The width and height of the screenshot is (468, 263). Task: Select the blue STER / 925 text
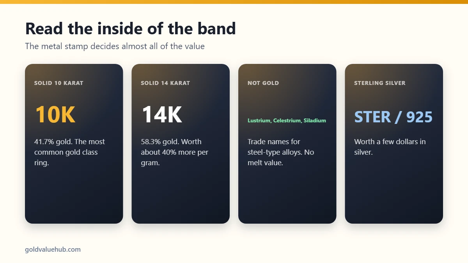tap(393, 117)
